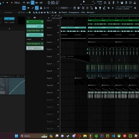Select Filter - Mix level automation clip

[x=75, y=59]
